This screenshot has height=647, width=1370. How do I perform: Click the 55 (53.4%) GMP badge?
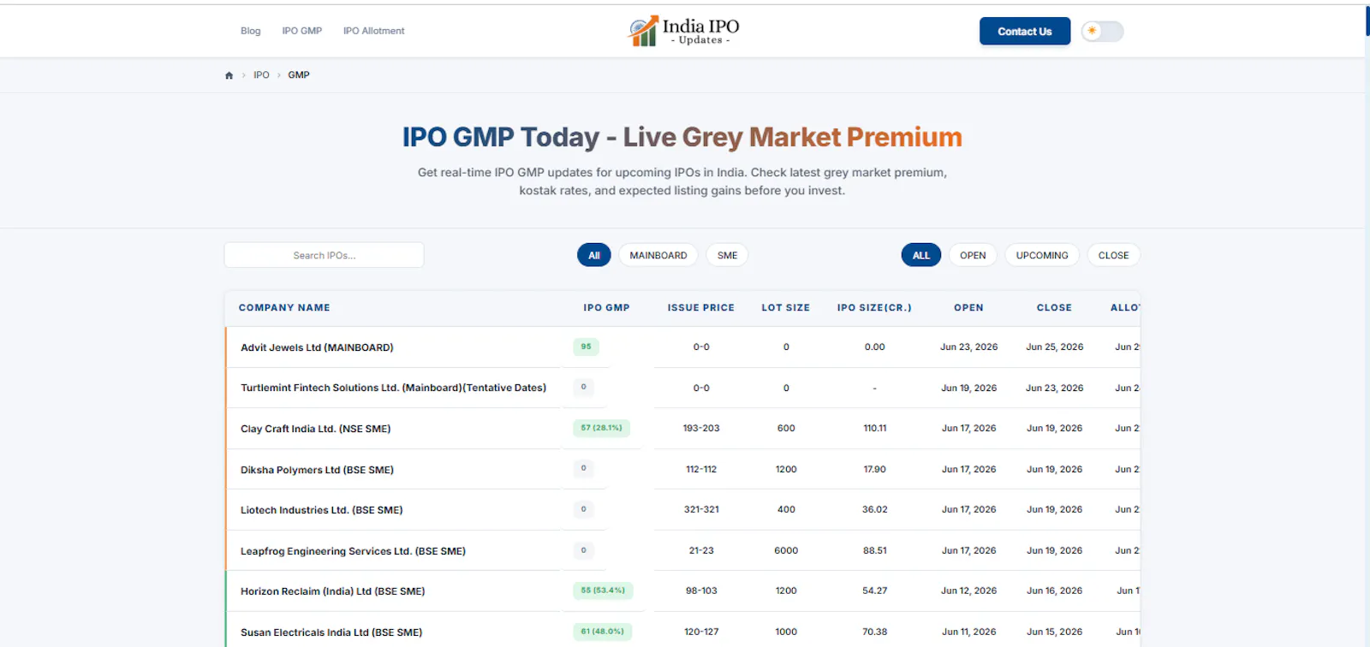(603, 591)
